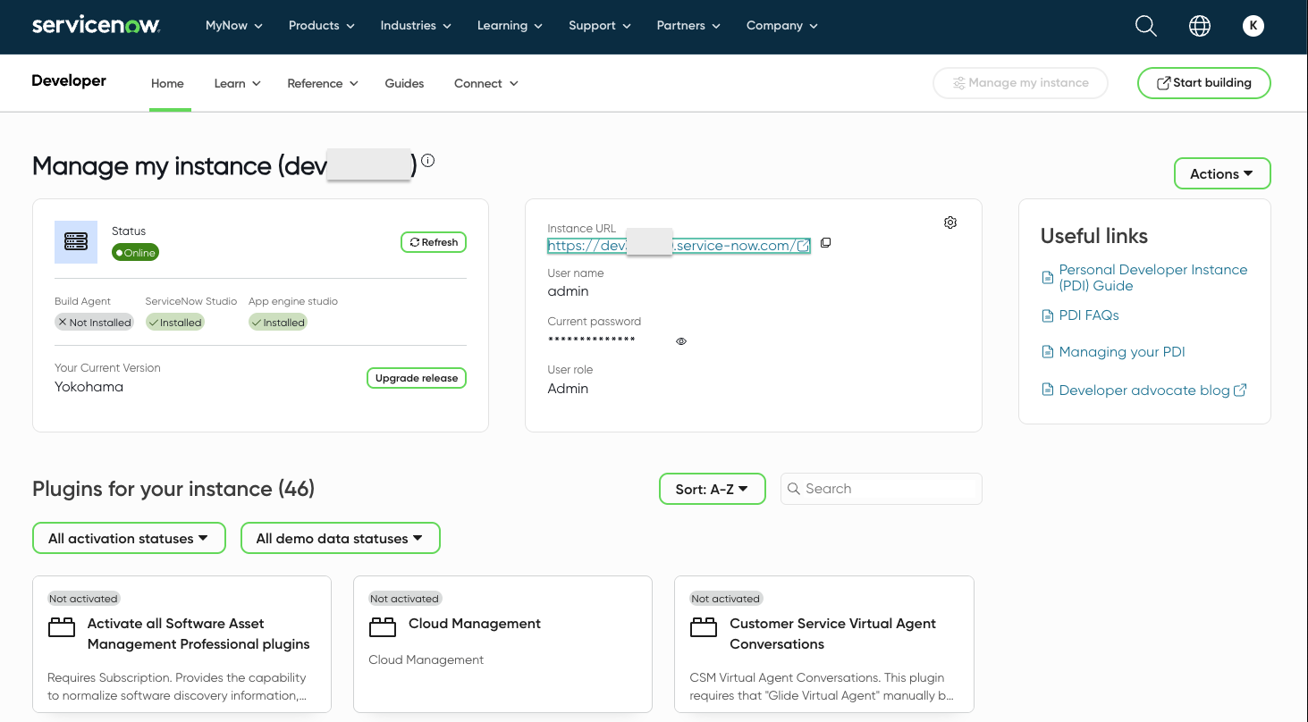Click the Yokohama version text

pyautogui.click(x=89, y=387)
